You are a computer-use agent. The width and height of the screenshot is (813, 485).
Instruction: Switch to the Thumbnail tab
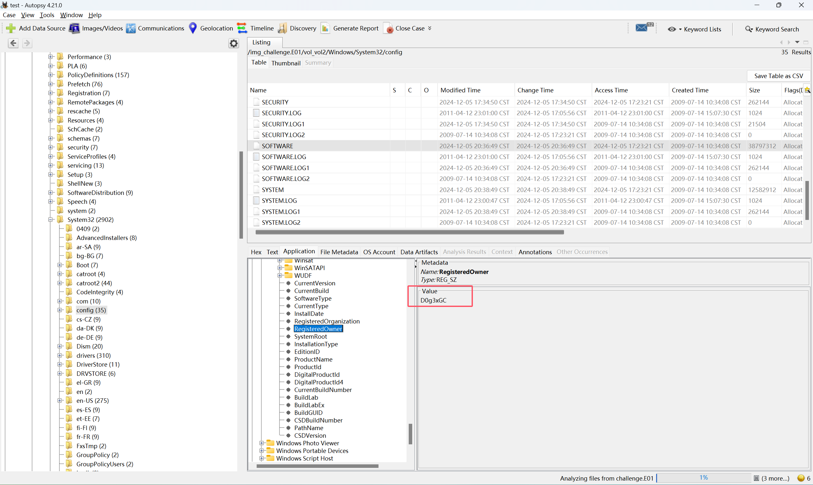click(x=286, y=63)
